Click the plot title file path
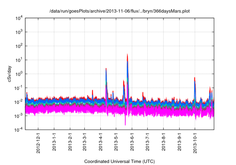Screen dimensions: 236x165 [119, 11]
